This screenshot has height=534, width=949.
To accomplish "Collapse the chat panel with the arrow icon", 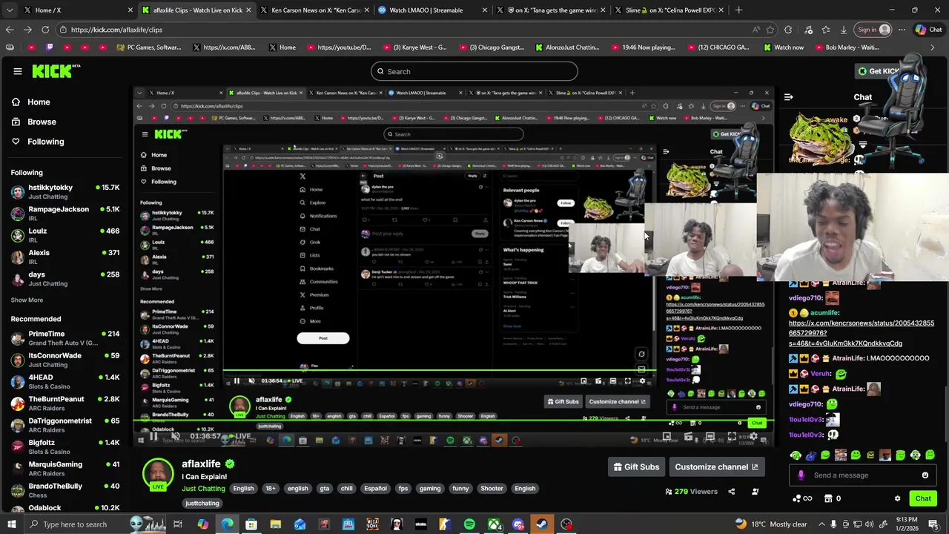I will [789, 97].
